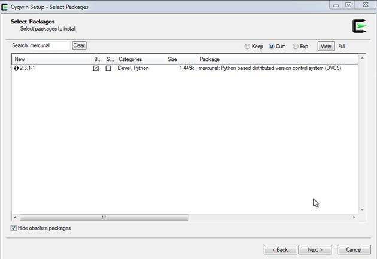Click the Search field containing mercurial

[x=50, y=45]
